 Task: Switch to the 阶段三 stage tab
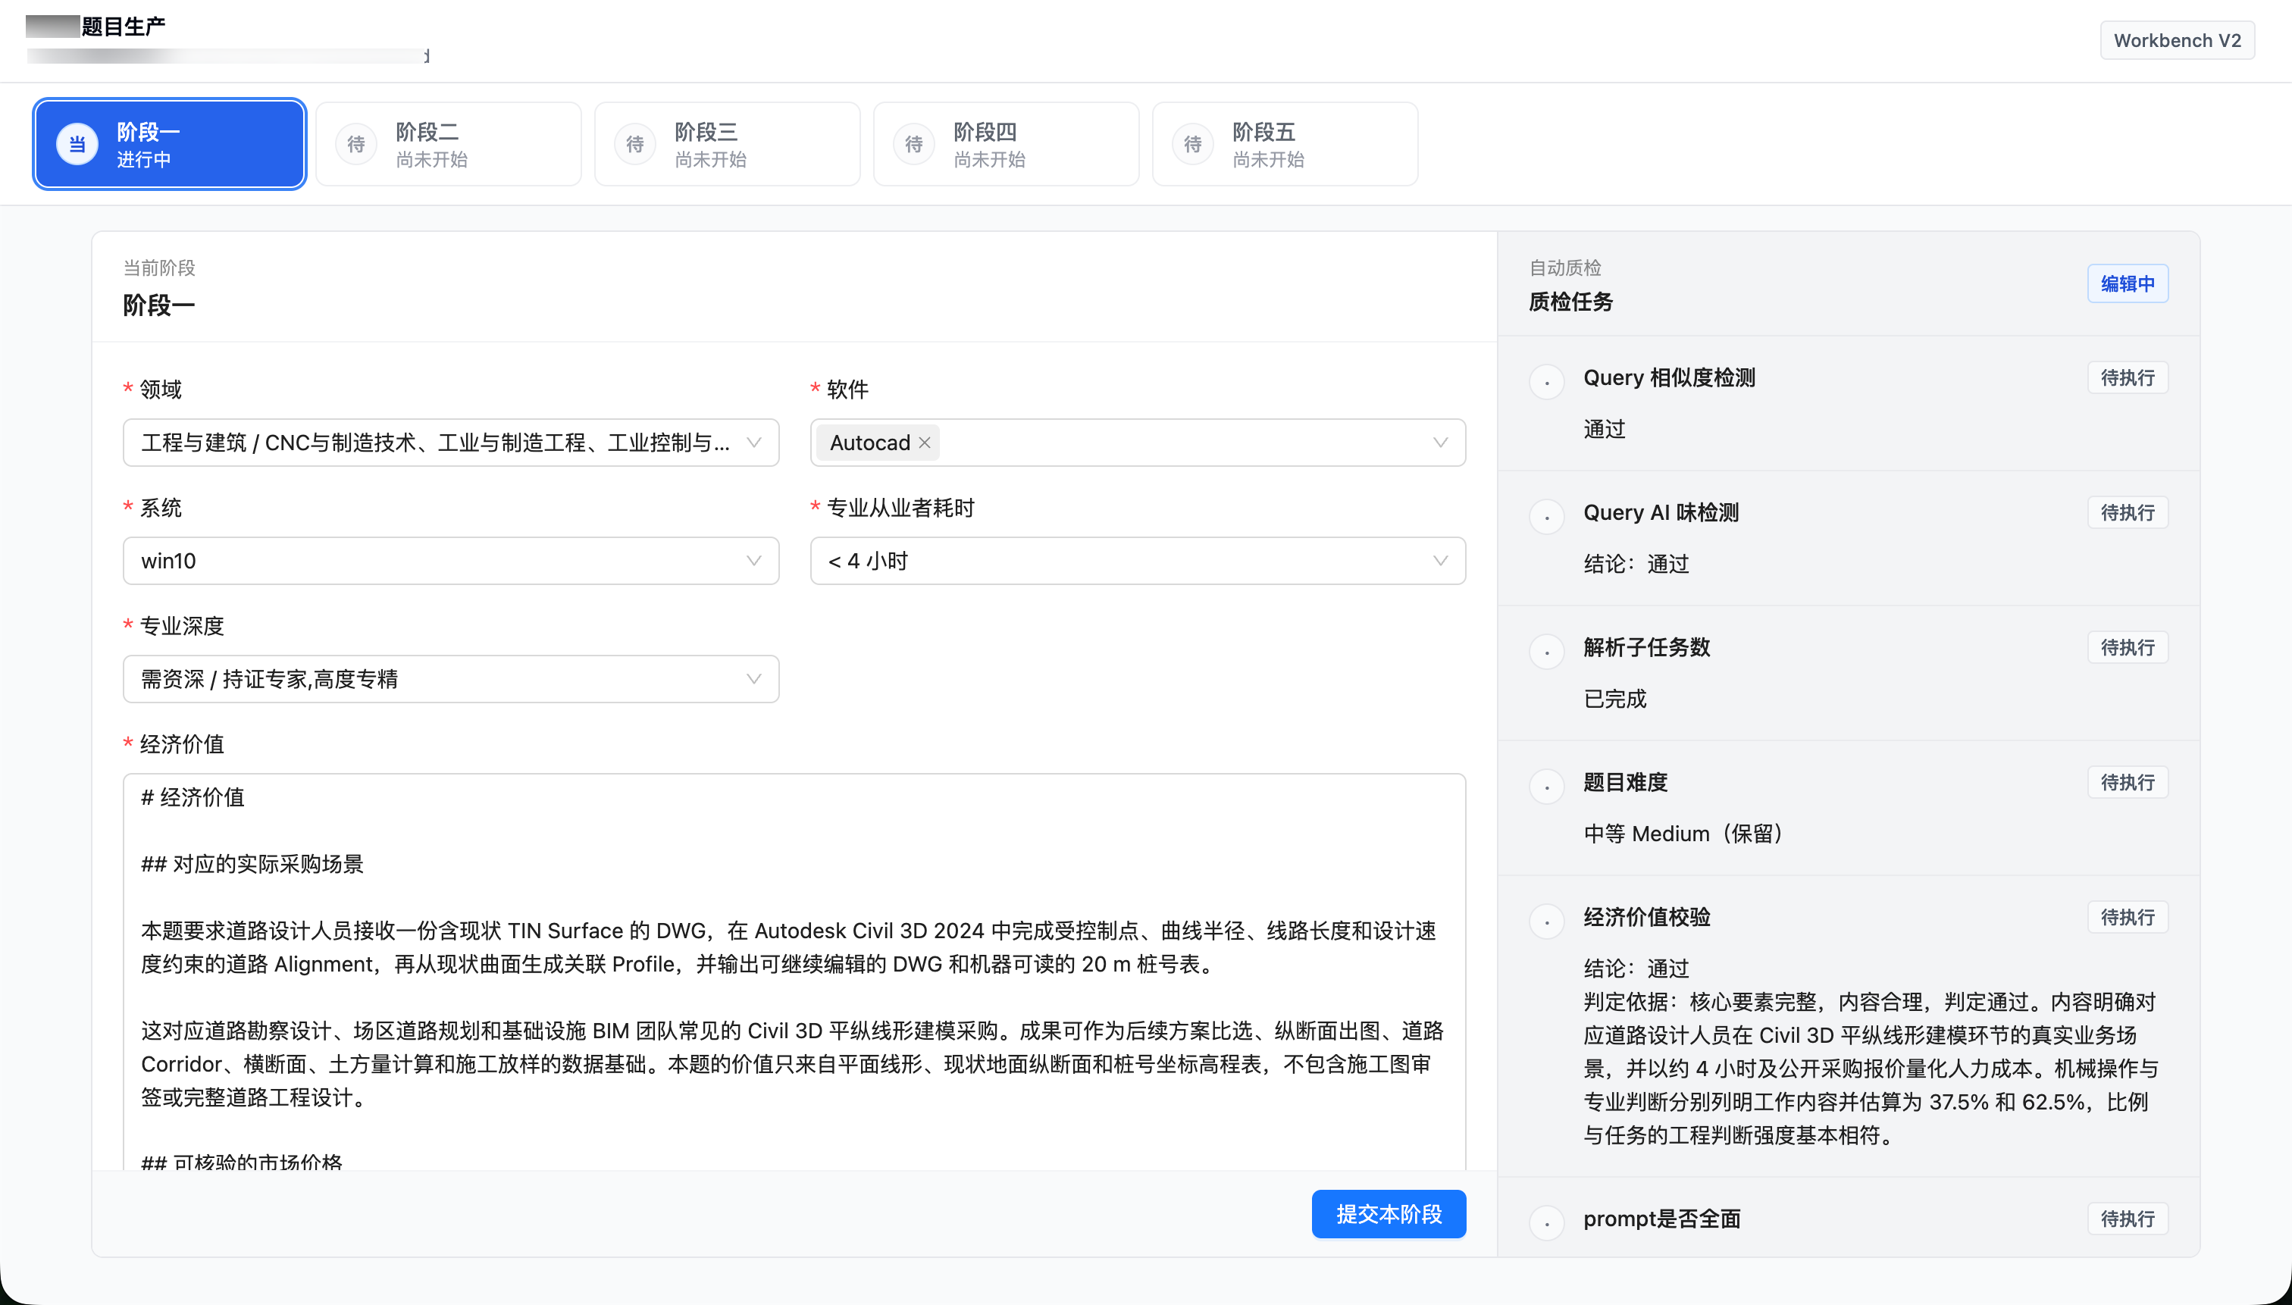pos(727,144)
